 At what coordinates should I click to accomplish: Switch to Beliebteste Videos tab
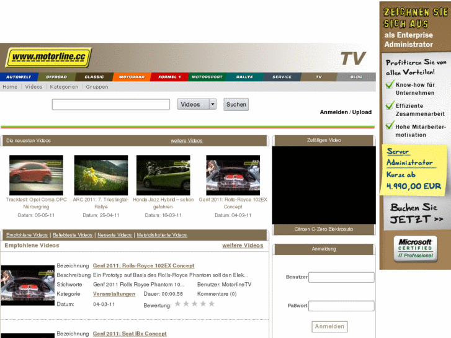pos(73,235)
